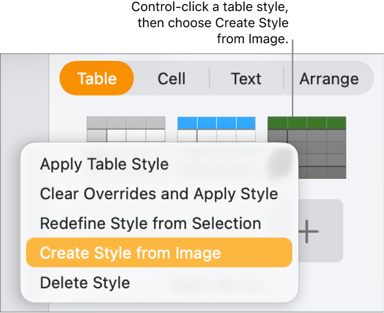Choose Apply Table Style from the menu
Image resolution: width=384 pixels, height=313 pixels.
click(104, 164)
